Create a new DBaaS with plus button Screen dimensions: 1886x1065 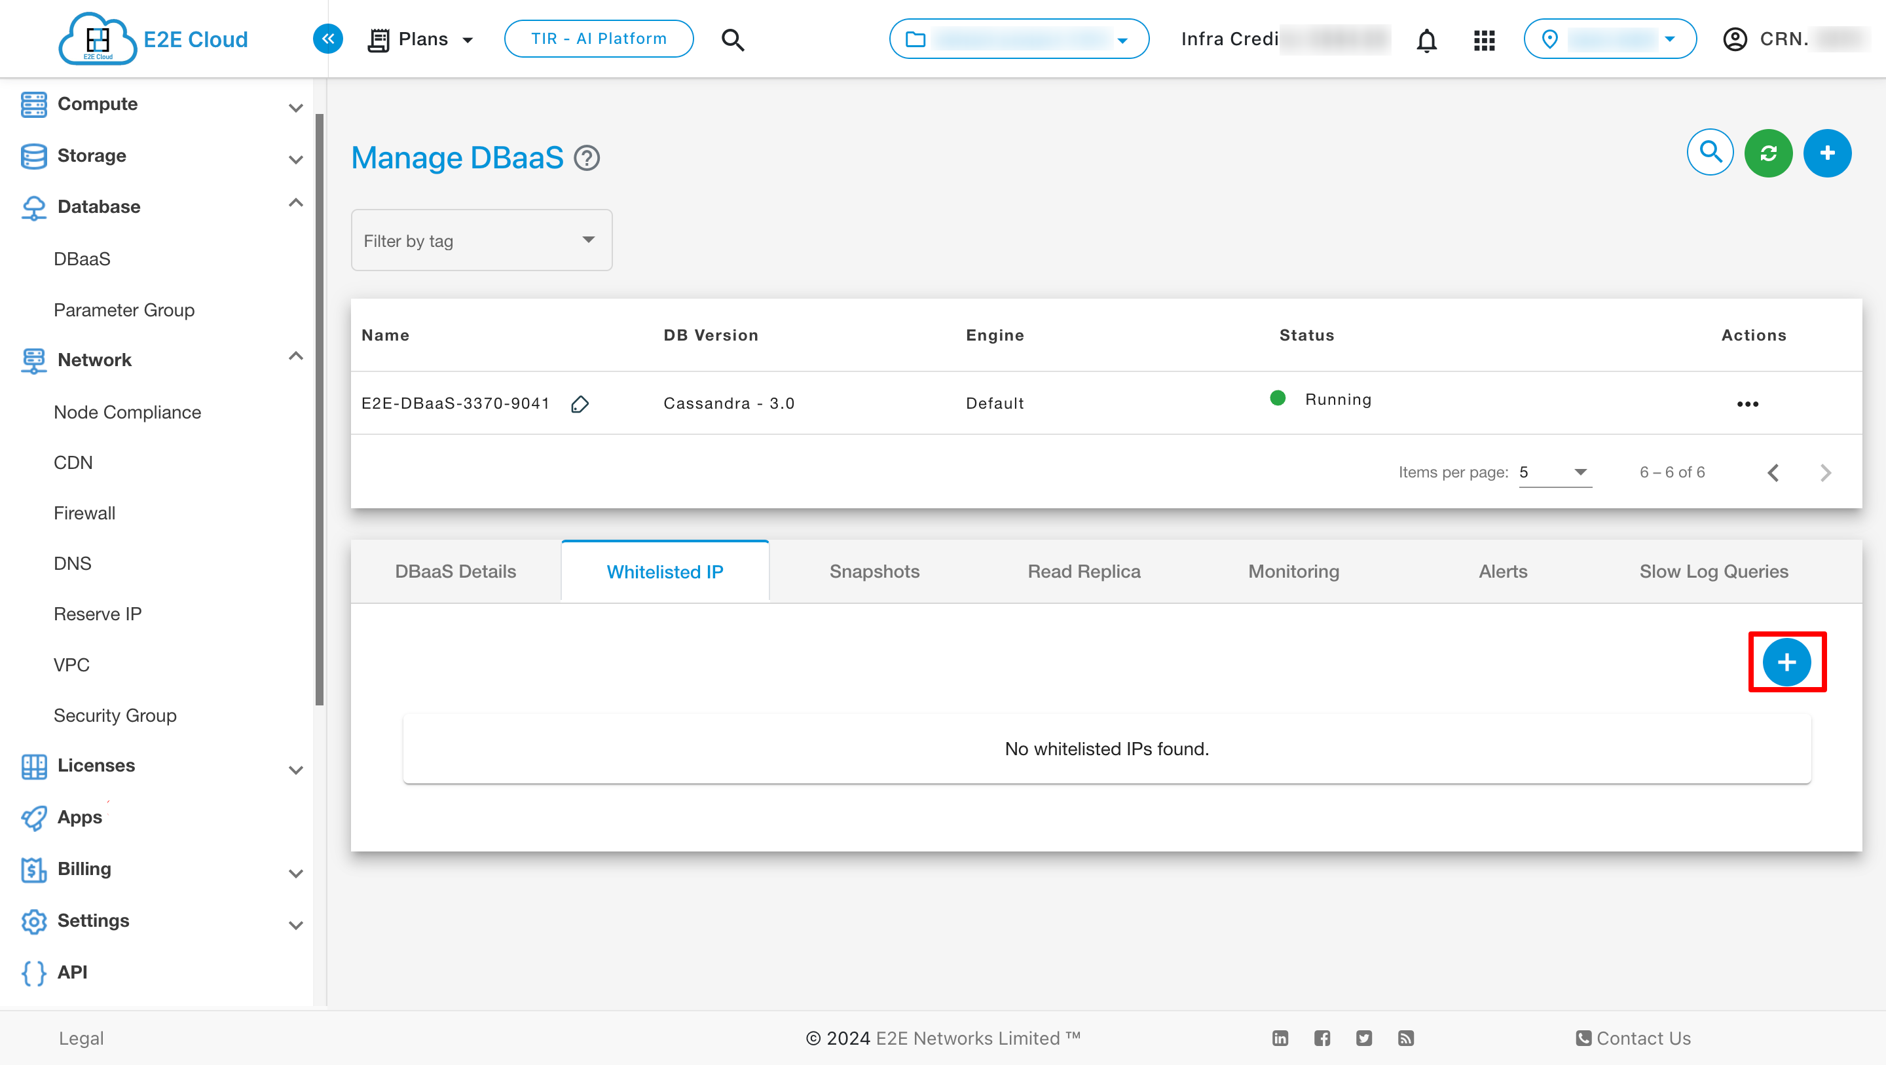[1828, 153]
